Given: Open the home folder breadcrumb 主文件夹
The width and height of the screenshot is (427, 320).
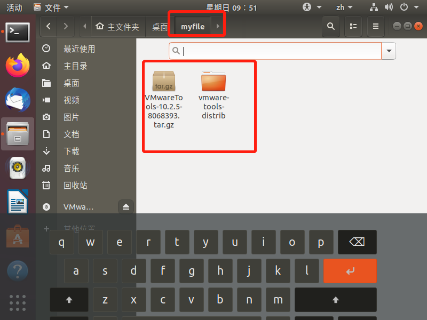Looking at the screenshot, I should 117,26.
